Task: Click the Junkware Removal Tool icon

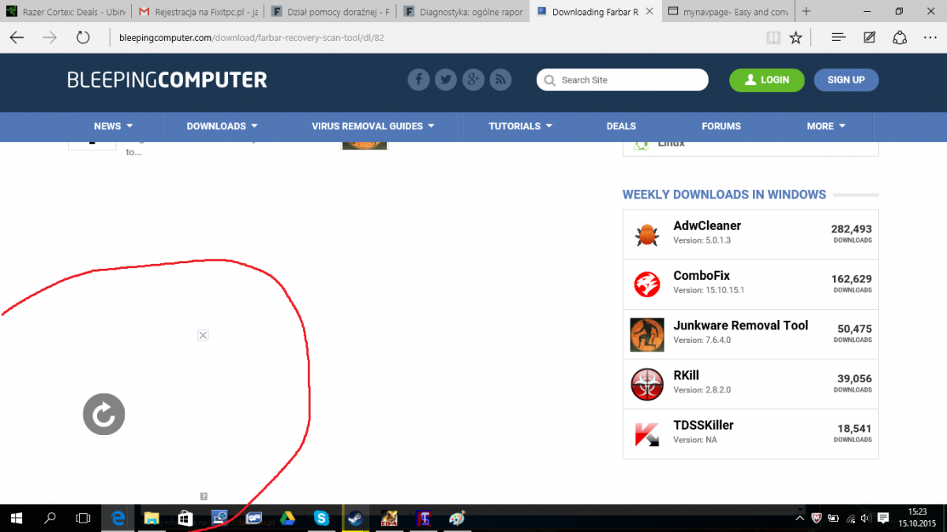Action: [647, 334]
